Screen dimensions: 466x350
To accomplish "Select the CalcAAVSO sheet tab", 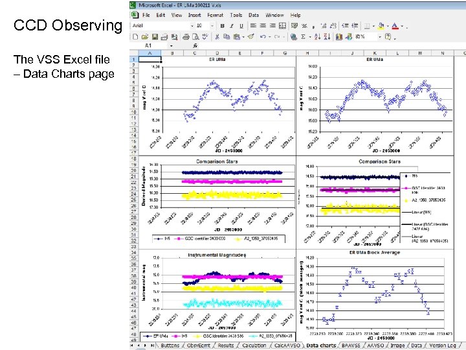I will (x=287, y=345).
